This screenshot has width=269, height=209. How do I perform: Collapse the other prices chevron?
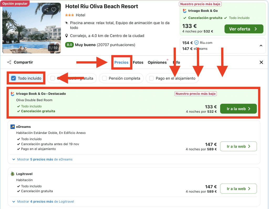261,46
